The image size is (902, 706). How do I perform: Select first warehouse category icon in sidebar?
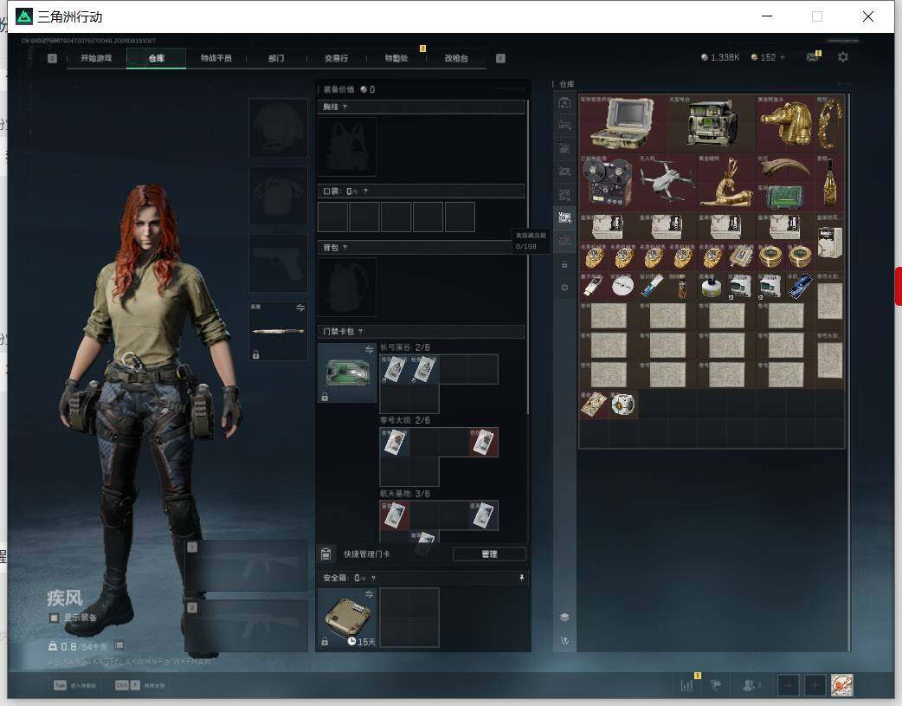pos(564,103)
